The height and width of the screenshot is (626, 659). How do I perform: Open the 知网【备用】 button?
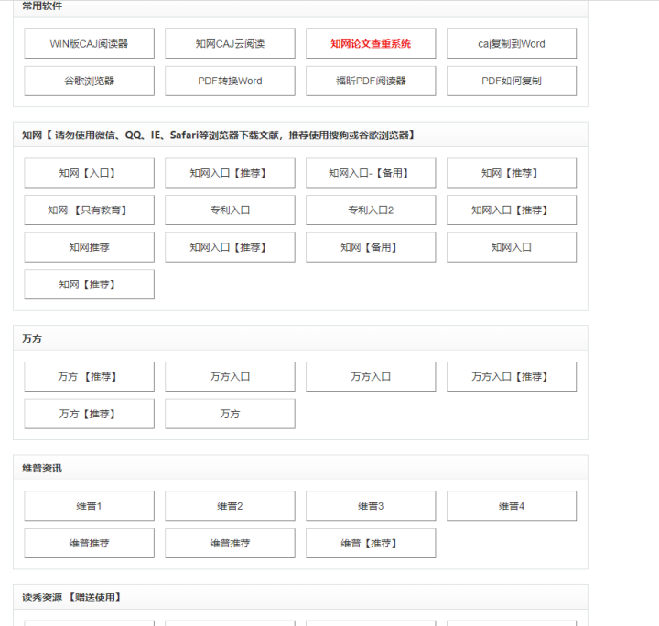point(371,247)
